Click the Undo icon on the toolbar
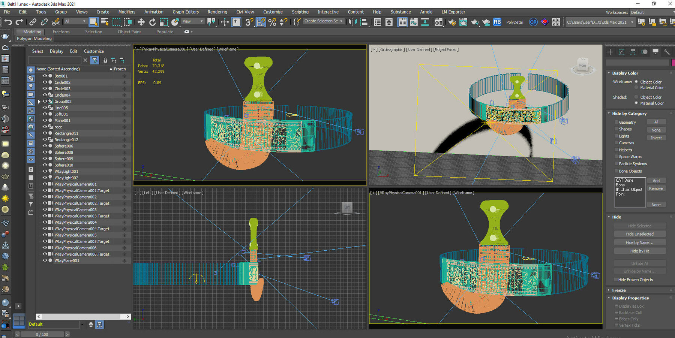675x338 pixels. pos(7,22)
